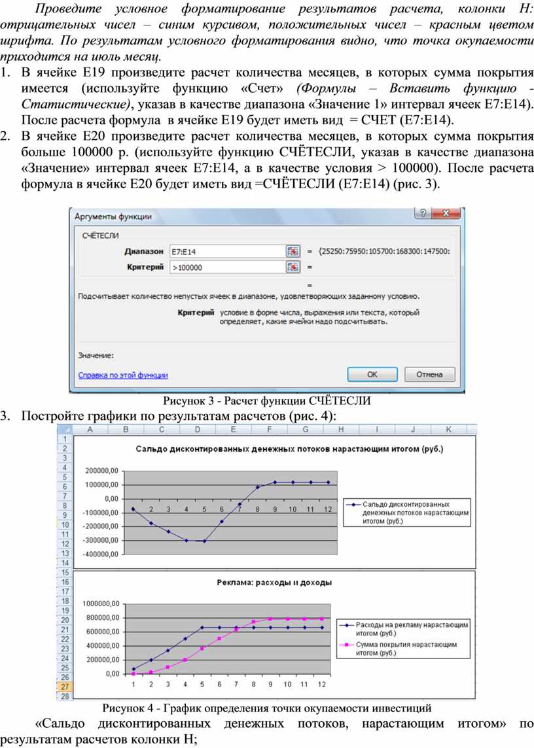
Task: Close the Аргументы функции dialog with the X button
Action: [446, 213]
